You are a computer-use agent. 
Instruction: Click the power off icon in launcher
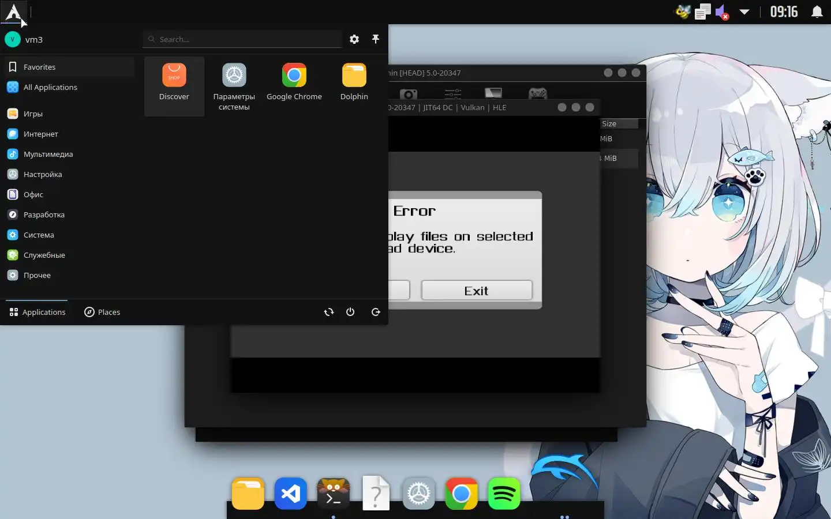pyautogui.click(x=350, y=312)
